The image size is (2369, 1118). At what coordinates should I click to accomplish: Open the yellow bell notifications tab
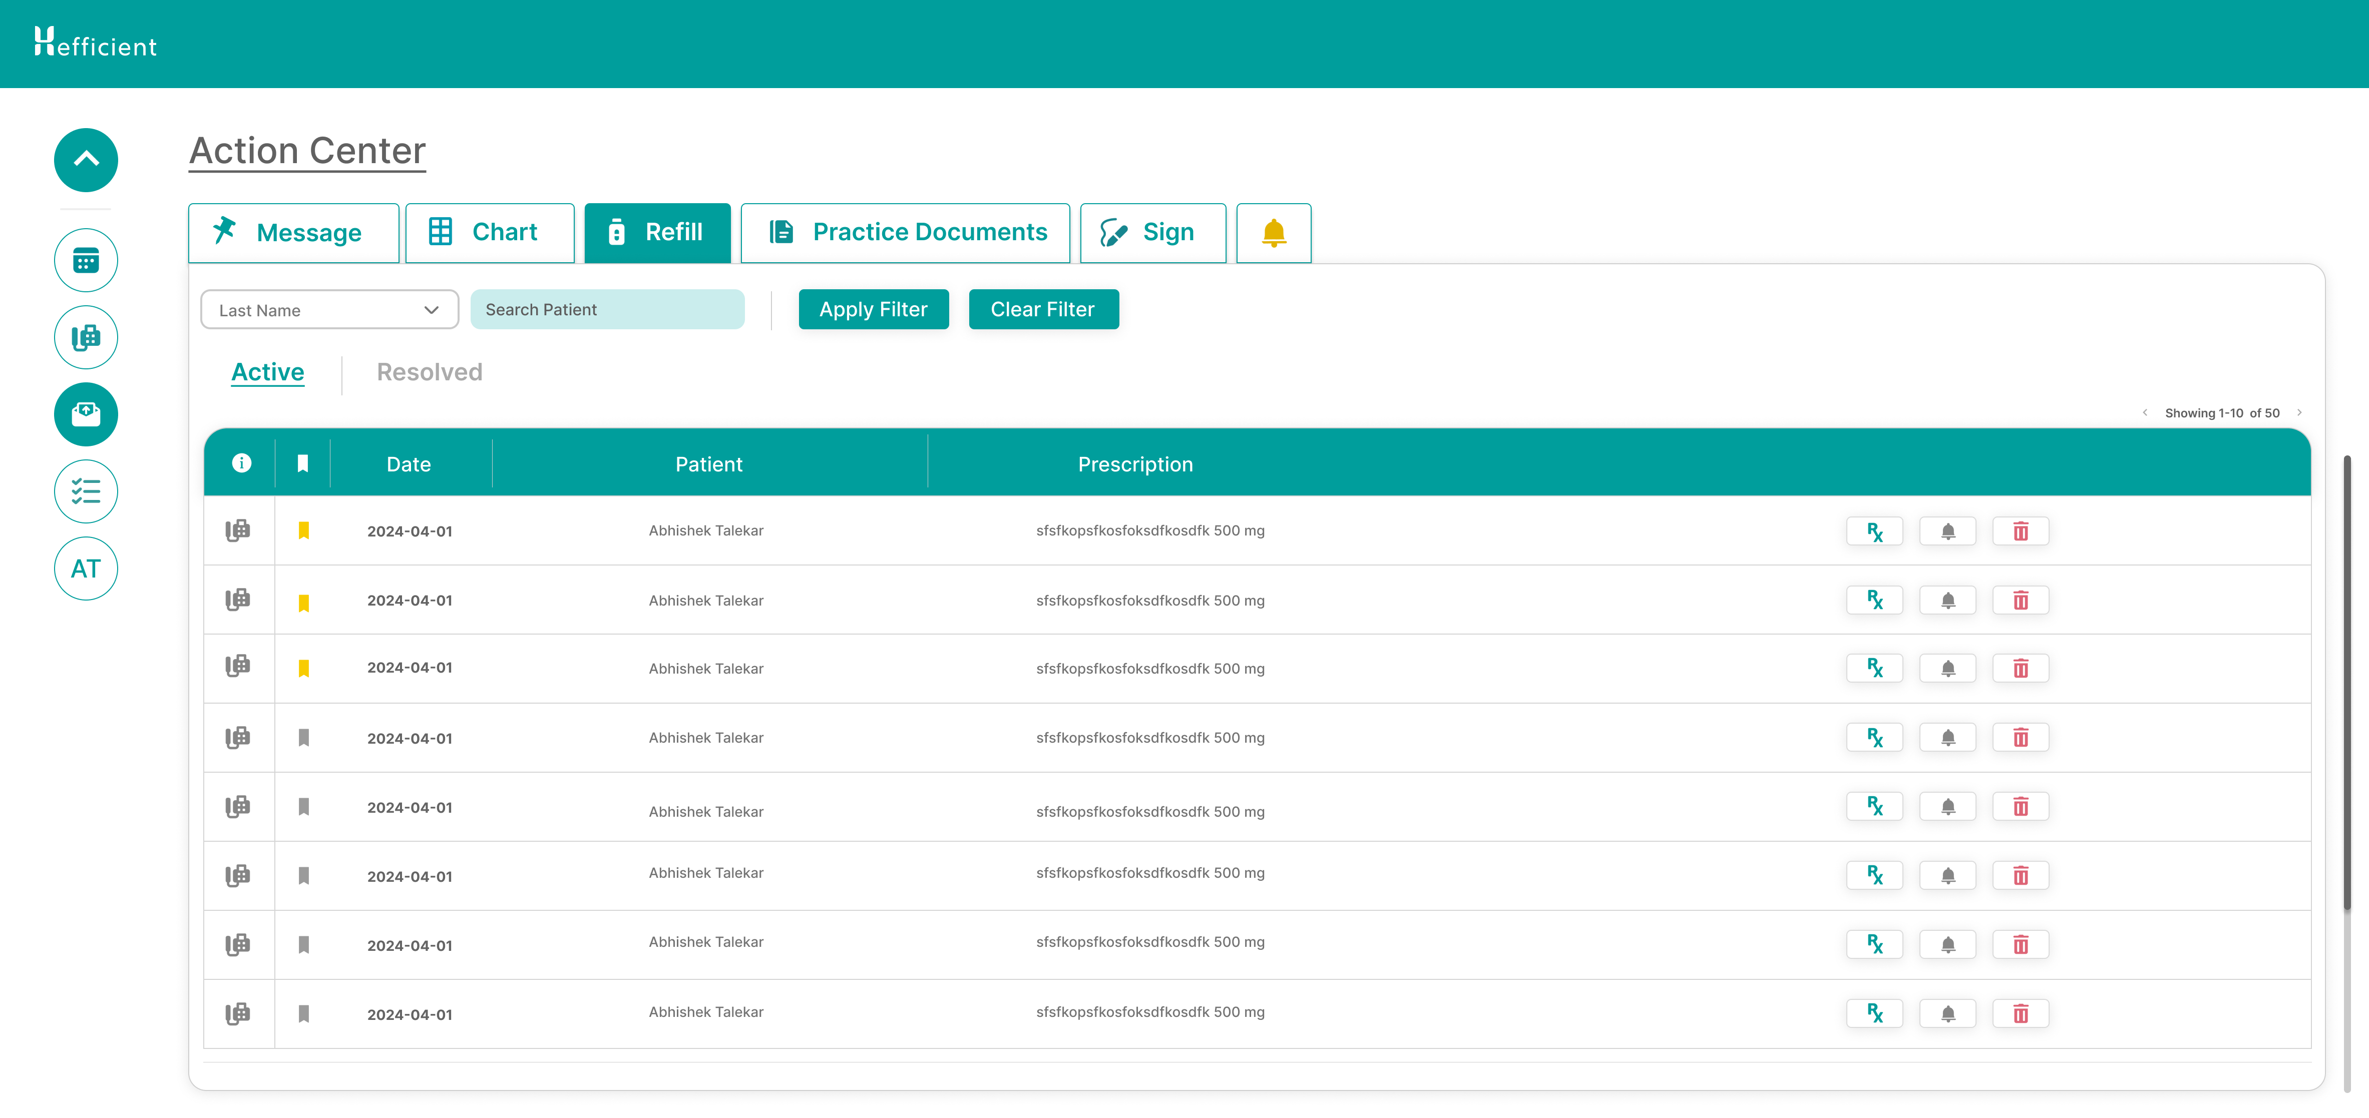1274,233
